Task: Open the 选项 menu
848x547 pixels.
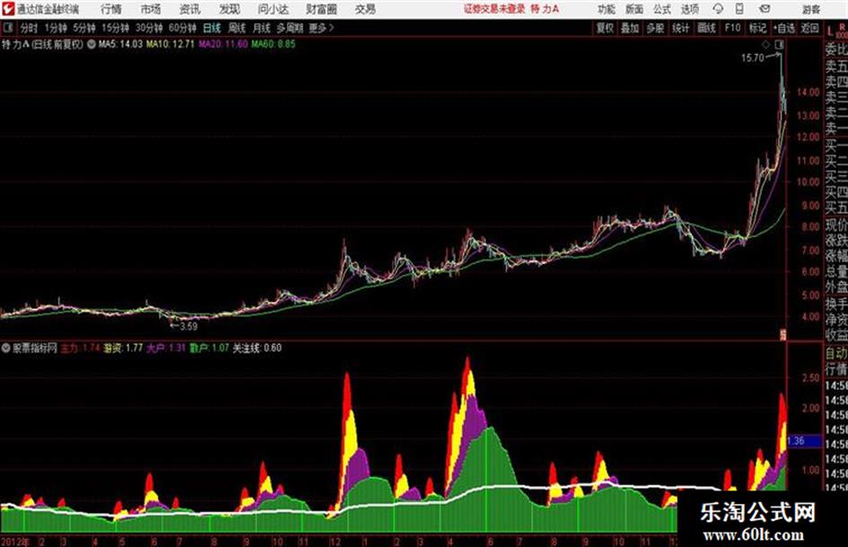Action: click(689, 9)
